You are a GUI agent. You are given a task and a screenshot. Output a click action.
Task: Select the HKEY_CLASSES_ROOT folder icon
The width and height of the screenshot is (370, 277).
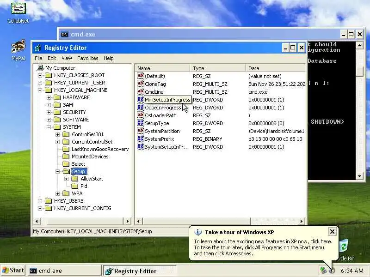point(49,75)
